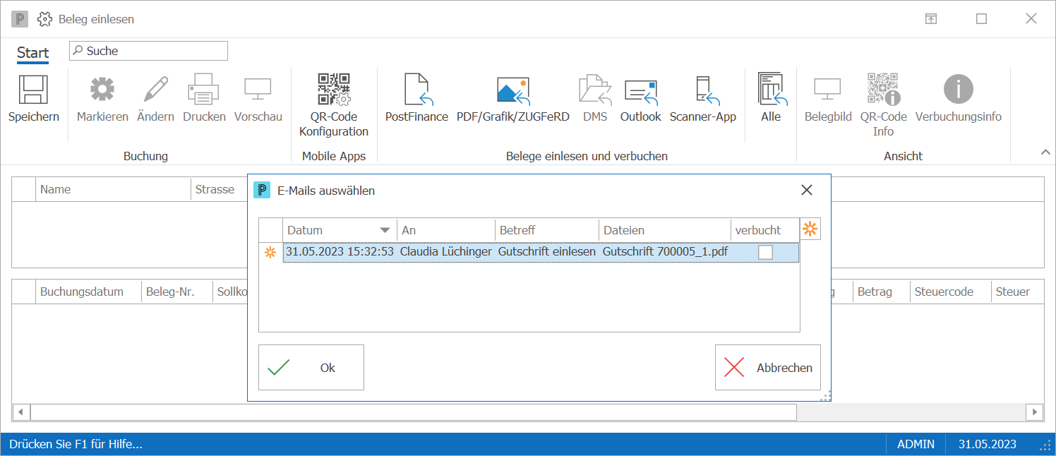
Task: Click the Speichern save icon
Action: (33, 90)
